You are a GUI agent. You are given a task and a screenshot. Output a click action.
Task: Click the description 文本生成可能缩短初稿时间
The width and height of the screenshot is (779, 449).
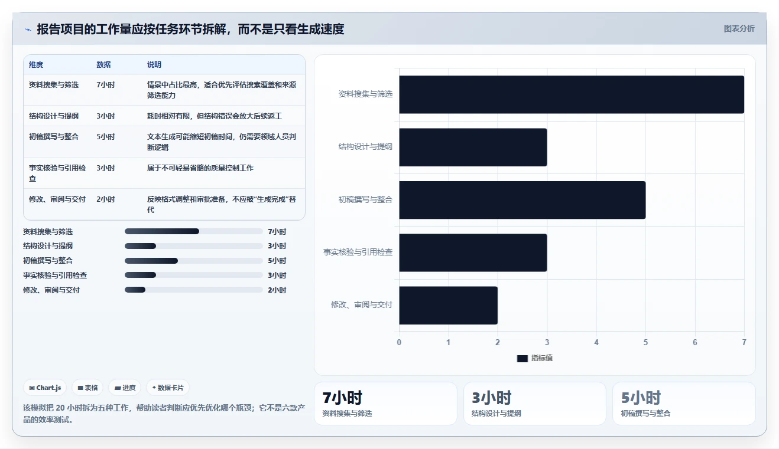[222, 142]
